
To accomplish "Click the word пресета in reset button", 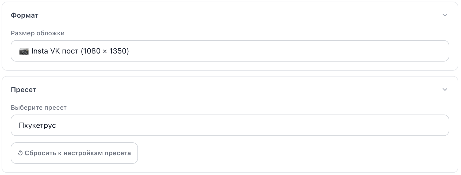I will pos(118,153).
